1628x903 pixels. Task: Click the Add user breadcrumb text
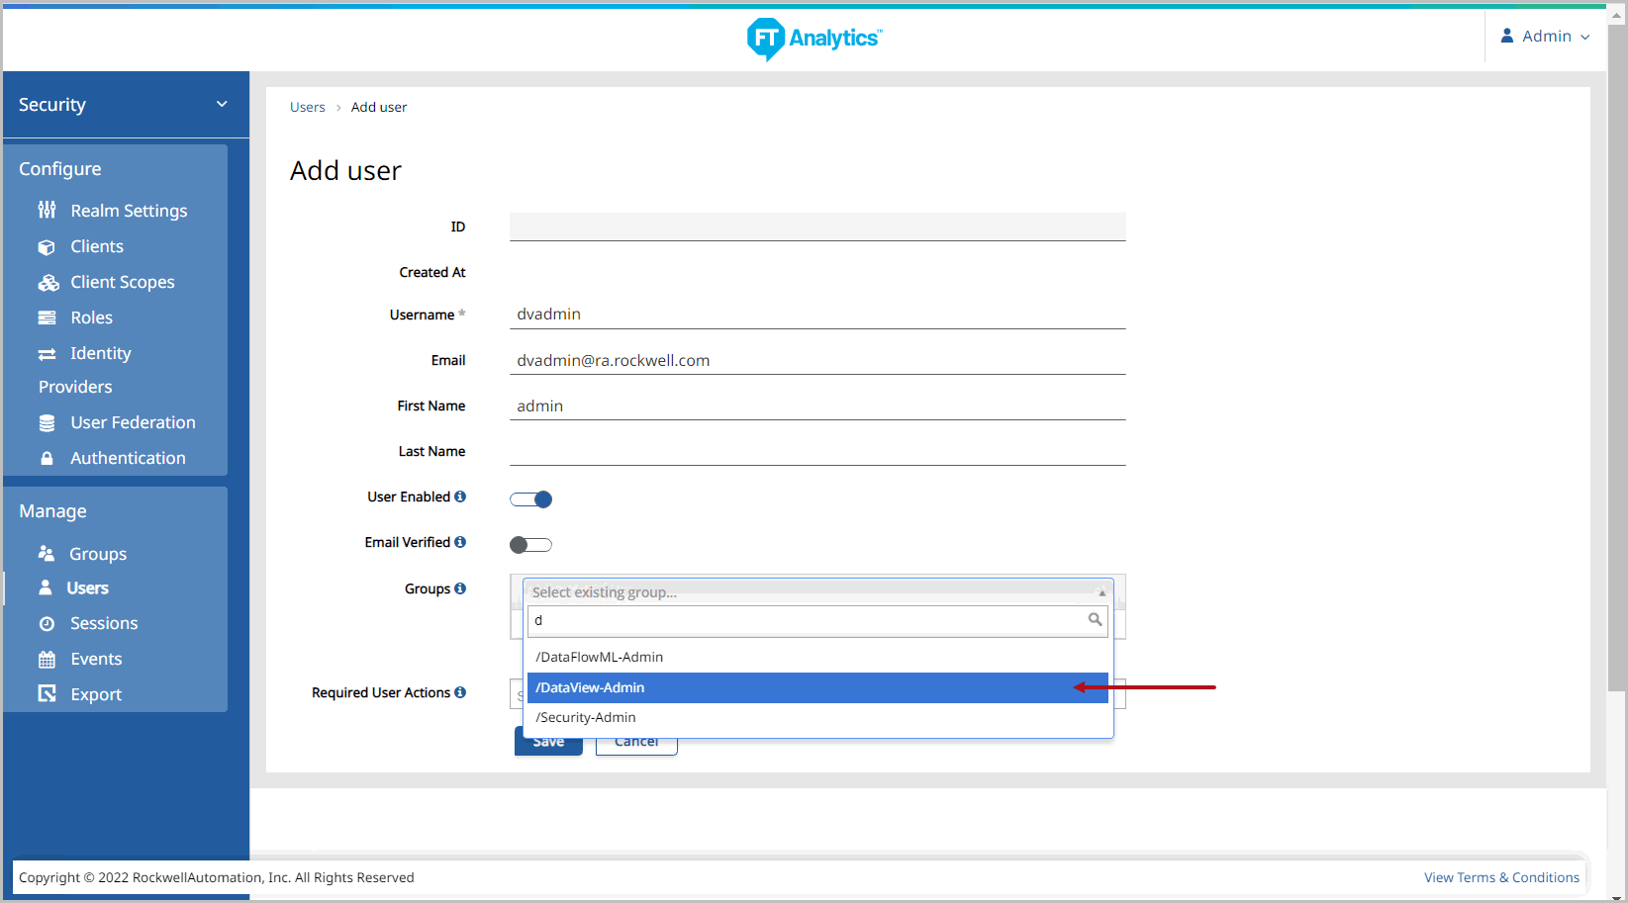[x=379, y=107]
